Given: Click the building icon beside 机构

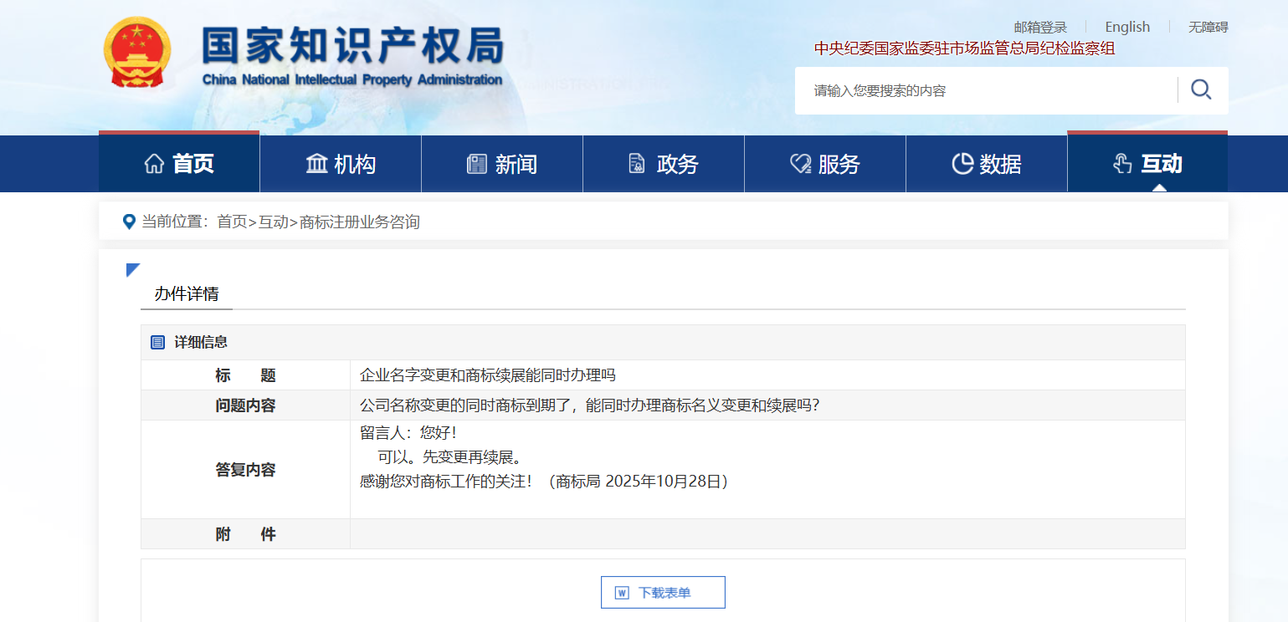Looking at the screenshot, I should point(316,164).
